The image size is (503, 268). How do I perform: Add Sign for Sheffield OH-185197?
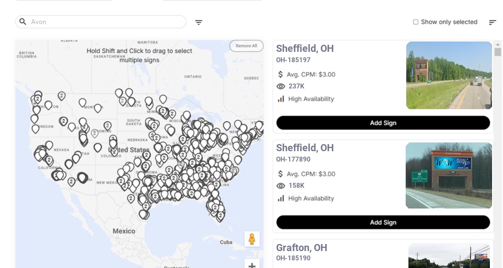pos(383,123)
